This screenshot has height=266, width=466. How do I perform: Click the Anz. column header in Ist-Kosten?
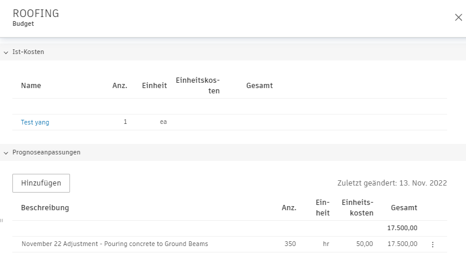click(x=120, y=86)
